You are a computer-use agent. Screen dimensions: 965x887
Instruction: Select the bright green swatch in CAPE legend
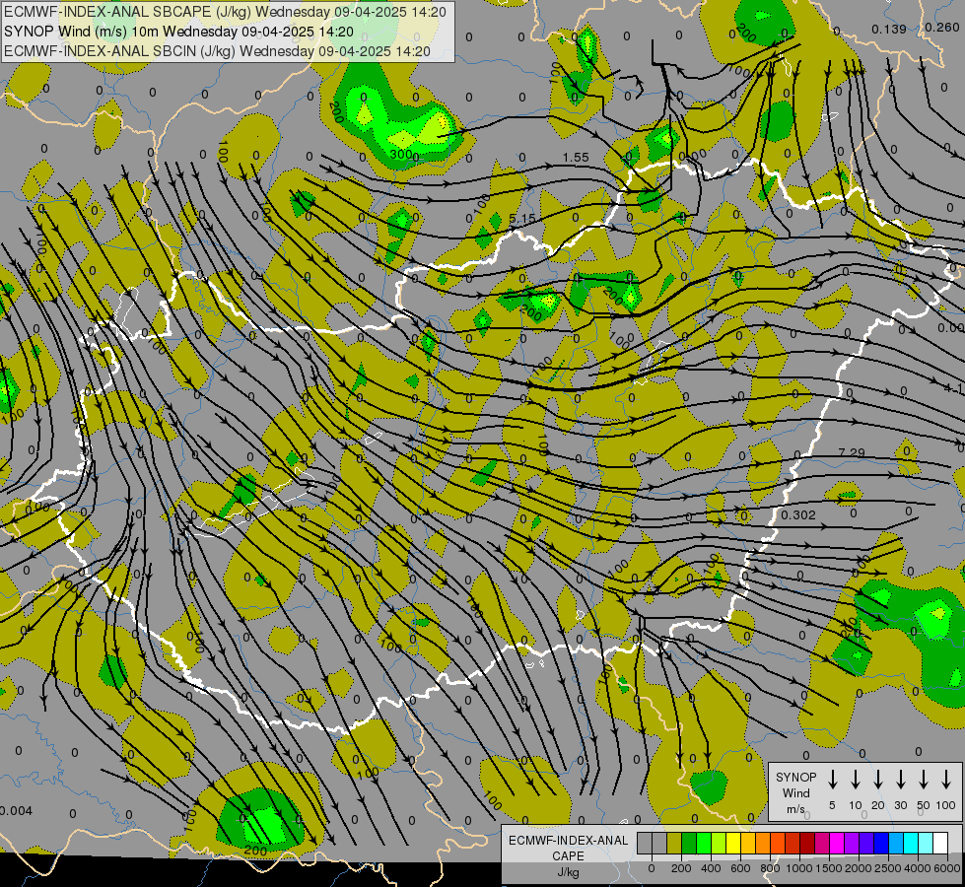pos(704,843)
